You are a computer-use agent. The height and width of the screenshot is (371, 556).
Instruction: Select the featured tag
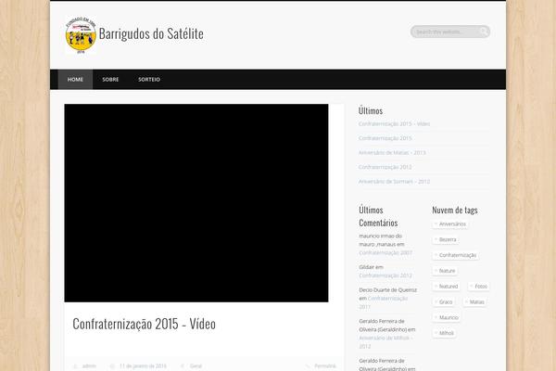446,287
